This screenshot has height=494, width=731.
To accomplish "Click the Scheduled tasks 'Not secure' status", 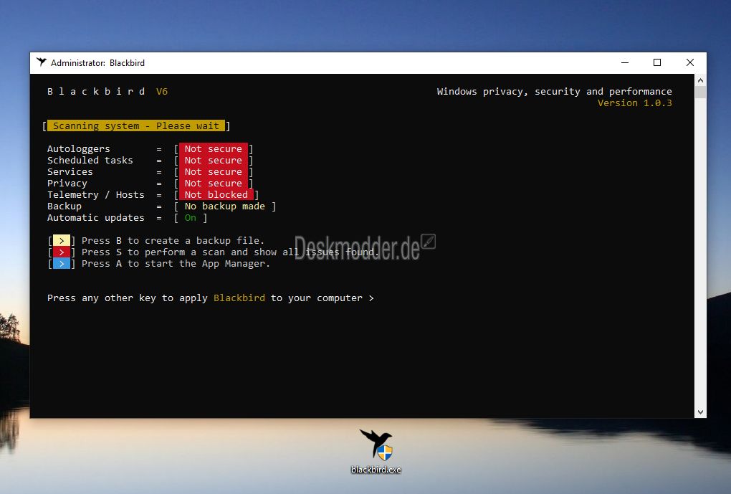I will pyautogui.click(x=213, y=161).
